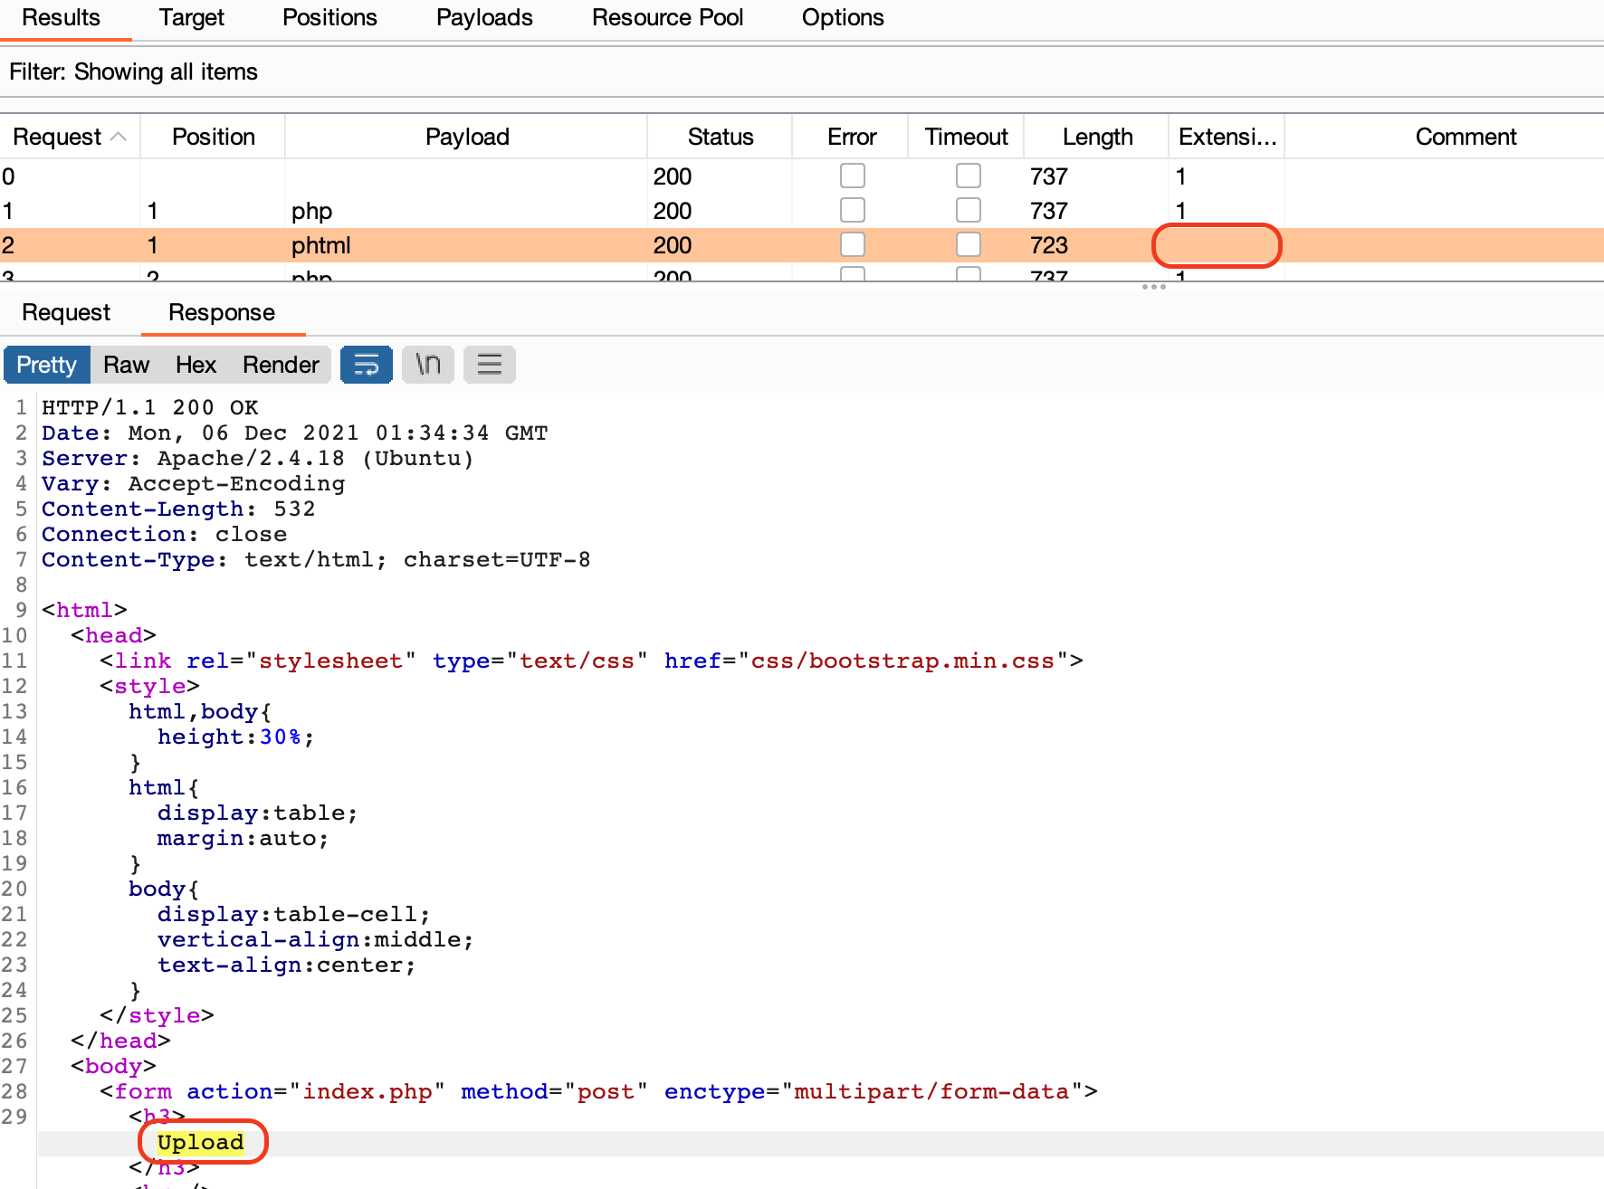Viewport: 1604px width, 1189px height.
Task: Open the Positions tab
Action: 329,18
